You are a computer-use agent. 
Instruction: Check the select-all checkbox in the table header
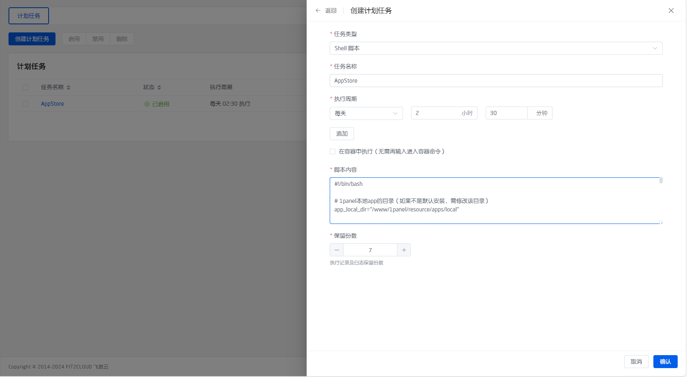[x=25, y=87]
